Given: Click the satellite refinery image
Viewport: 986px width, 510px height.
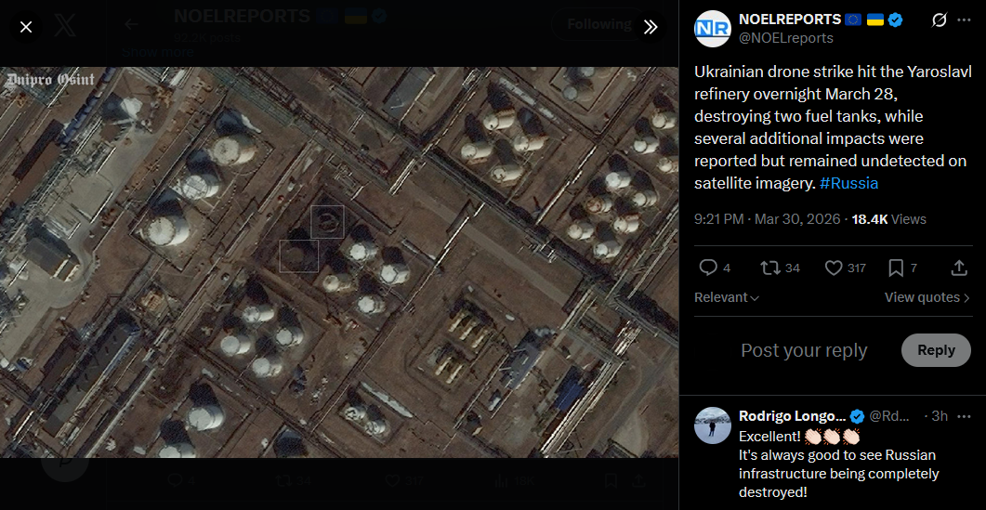Looking at the screenshot, I should tap(339, 262).
